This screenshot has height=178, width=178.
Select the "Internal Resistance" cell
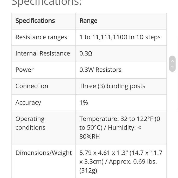point(43,53)
